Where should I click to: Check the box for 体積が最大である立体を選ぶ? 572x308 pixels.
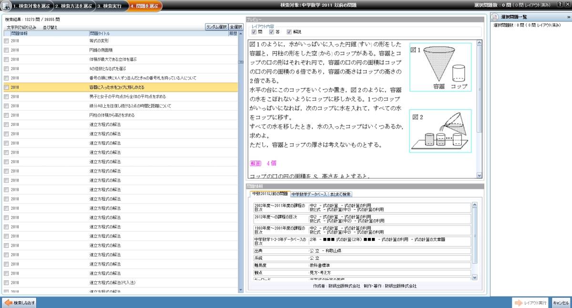(6, 60)
